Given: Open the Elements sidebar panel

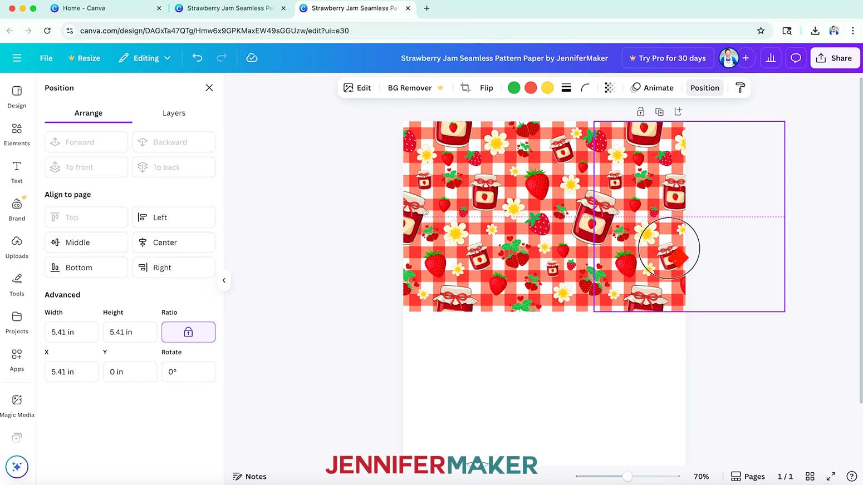Looking at the screenshot, I should click(17, 135).
